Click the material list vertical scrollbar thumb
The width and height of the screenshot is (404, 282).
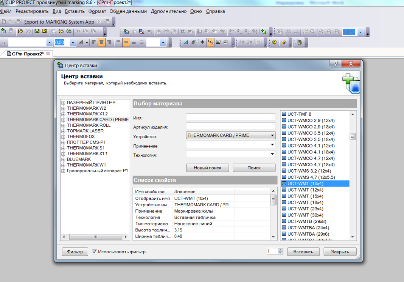[x=353, y=136]
